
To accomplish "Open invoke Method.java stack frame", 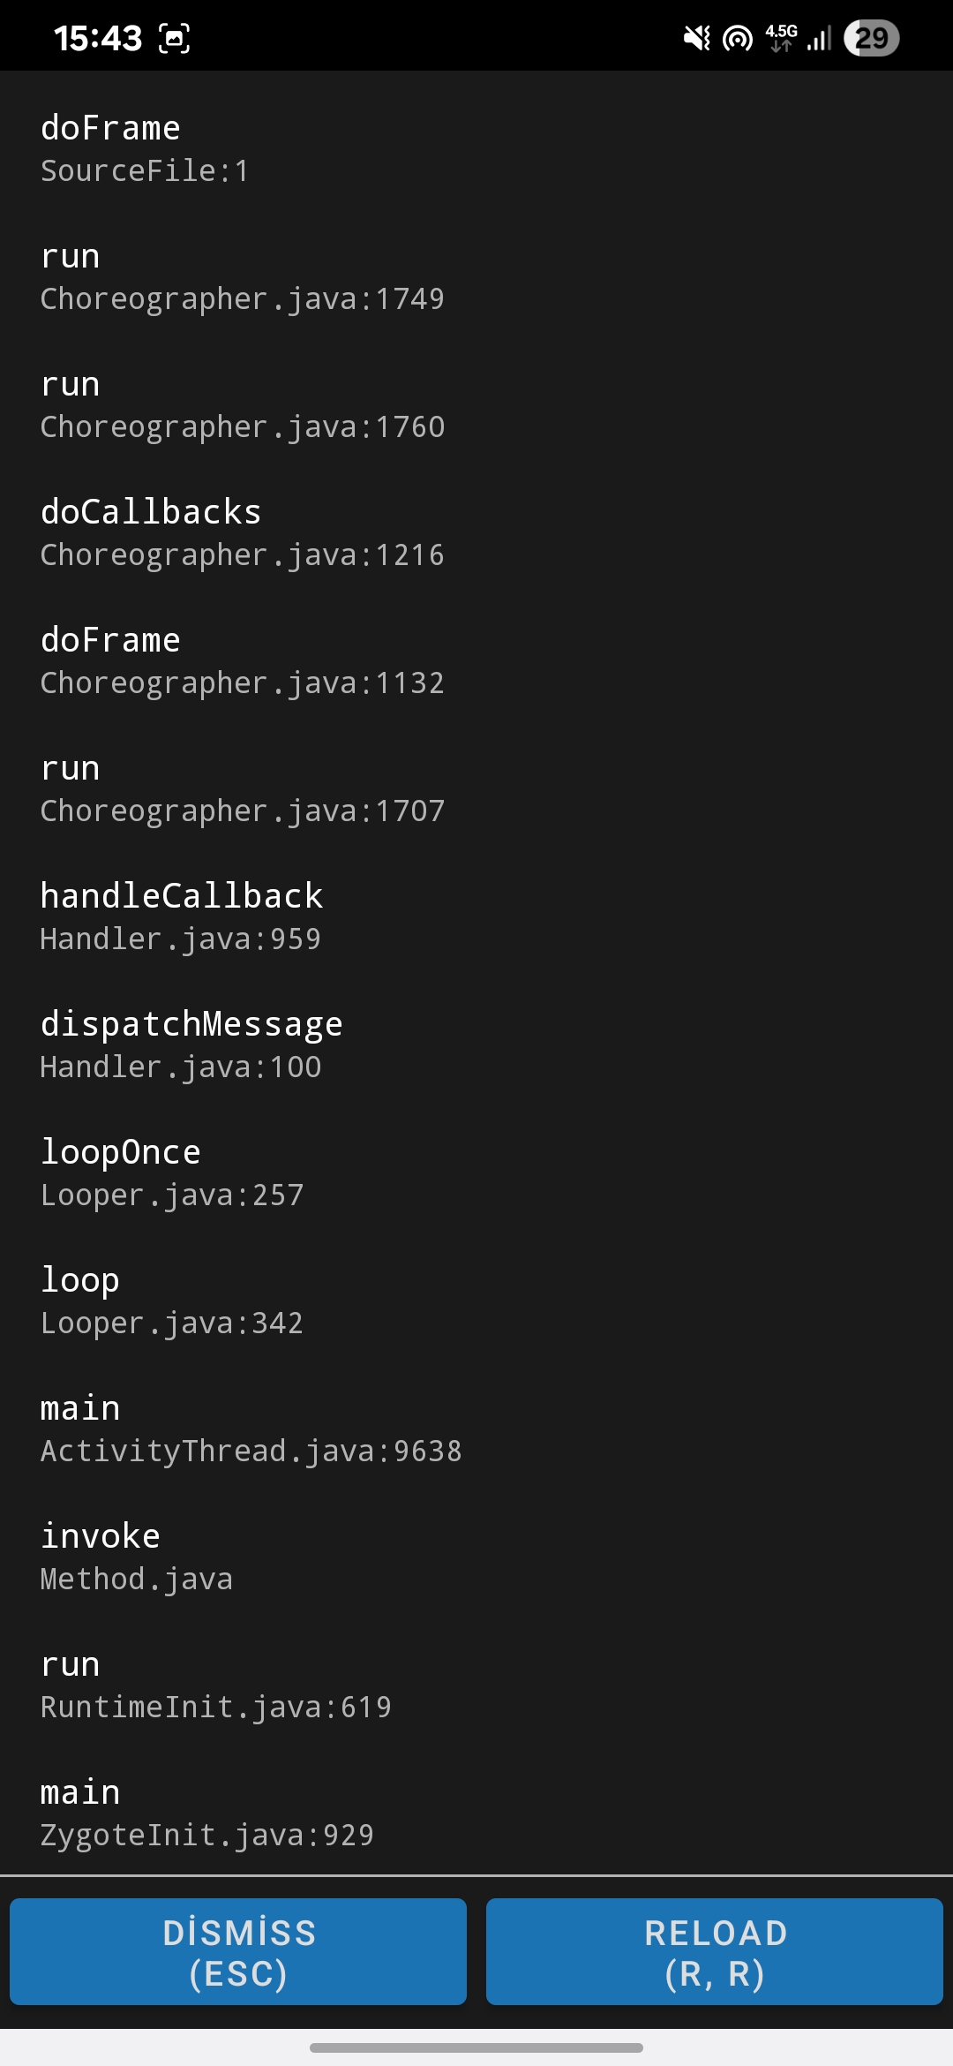I will click(476, 1557).
